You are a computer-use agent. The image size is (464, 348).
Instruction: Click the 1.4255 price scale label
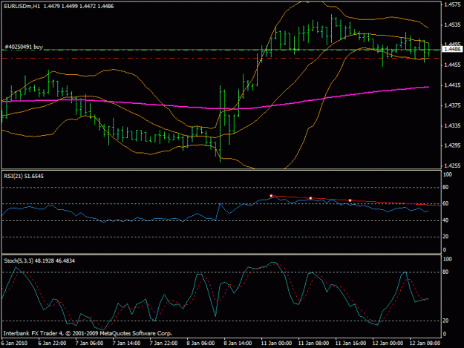tap(452, 165)
